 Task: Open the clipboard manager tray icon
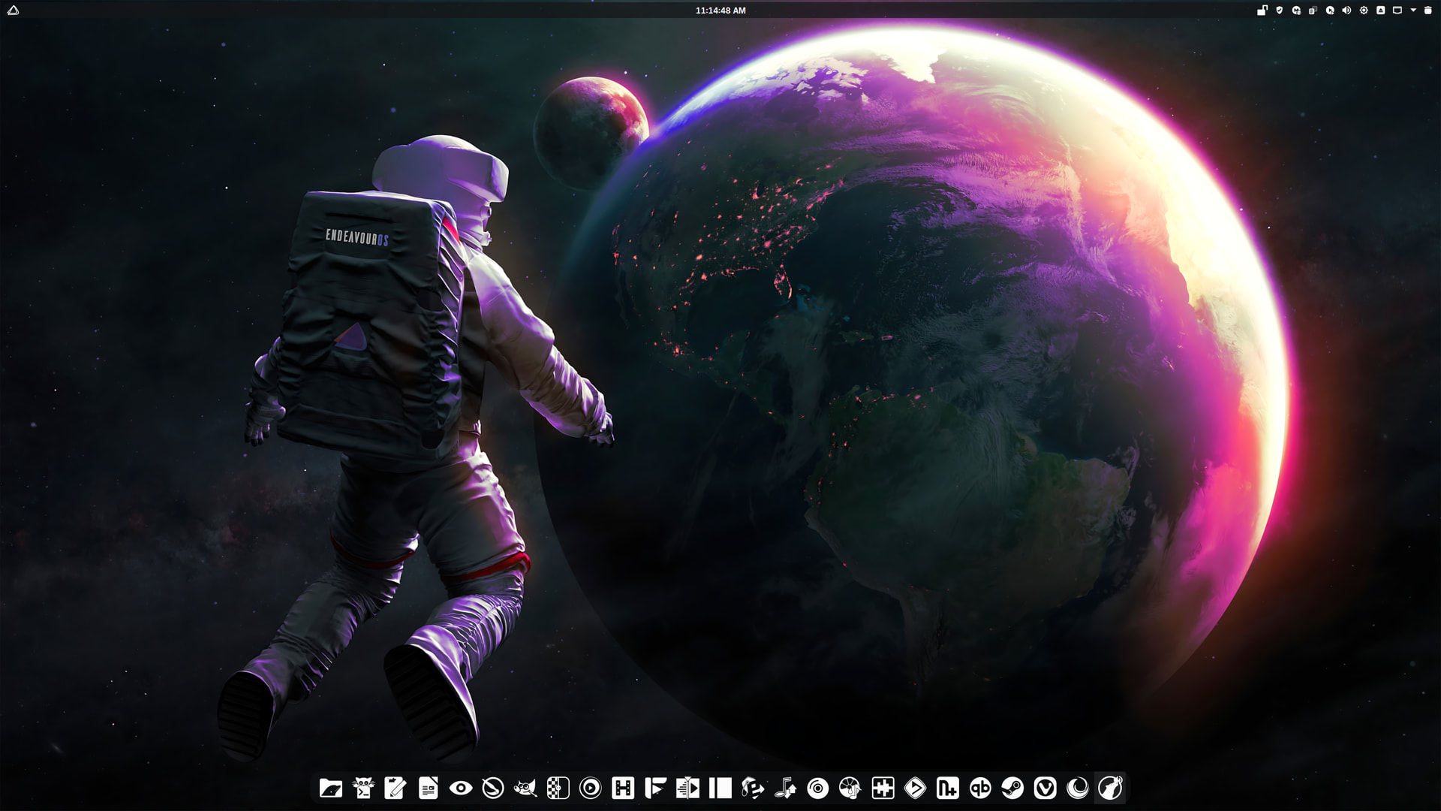[1313, 11]
